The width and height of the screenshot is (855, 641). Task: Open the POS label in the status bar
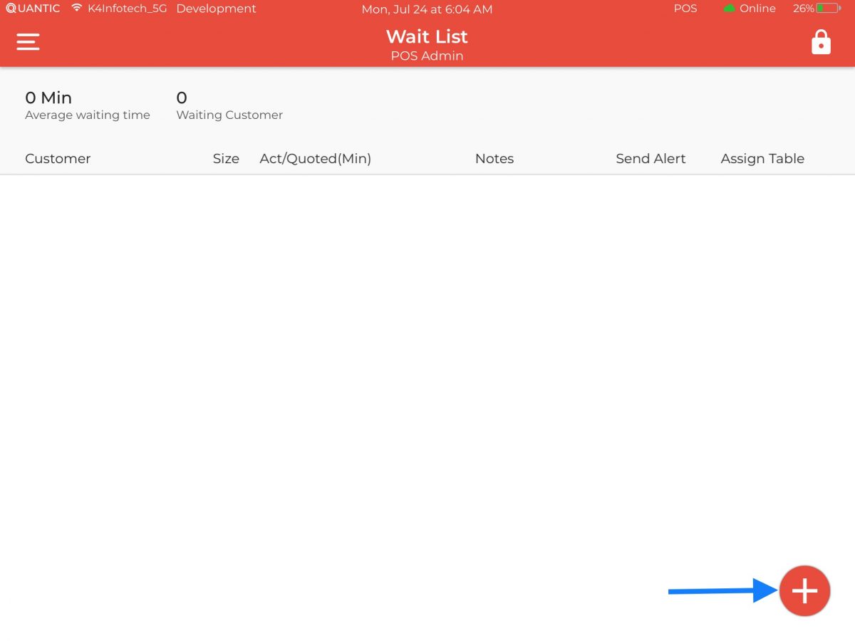685,8
